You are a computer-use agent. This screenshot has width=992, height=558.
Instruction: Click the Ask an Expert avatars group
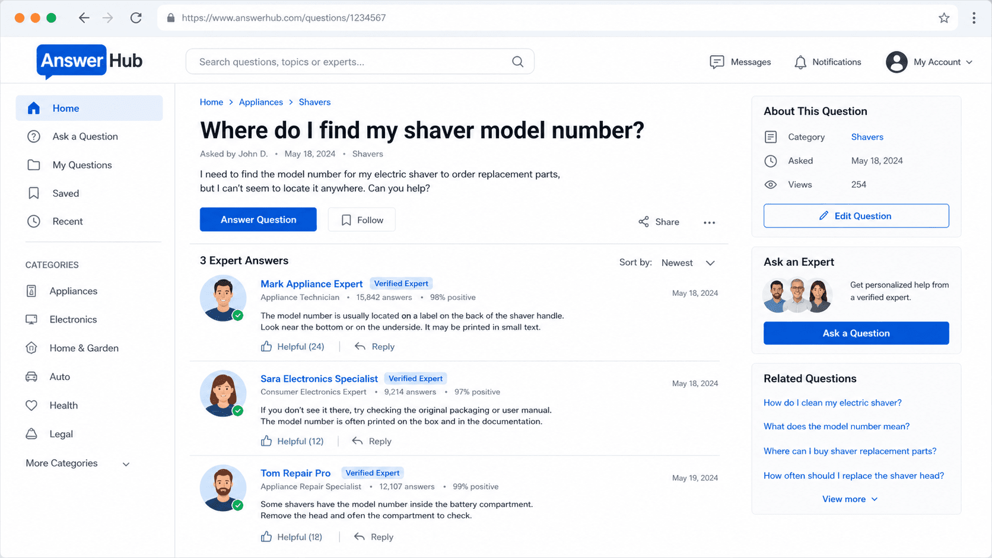pos(797,295)
